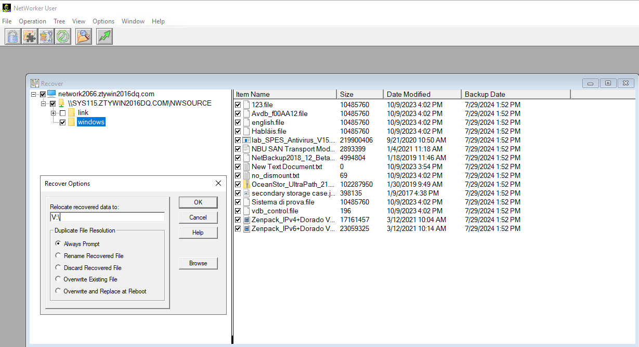Close the Recover Options dialog
Screen dimensions: 639x347
218,183
